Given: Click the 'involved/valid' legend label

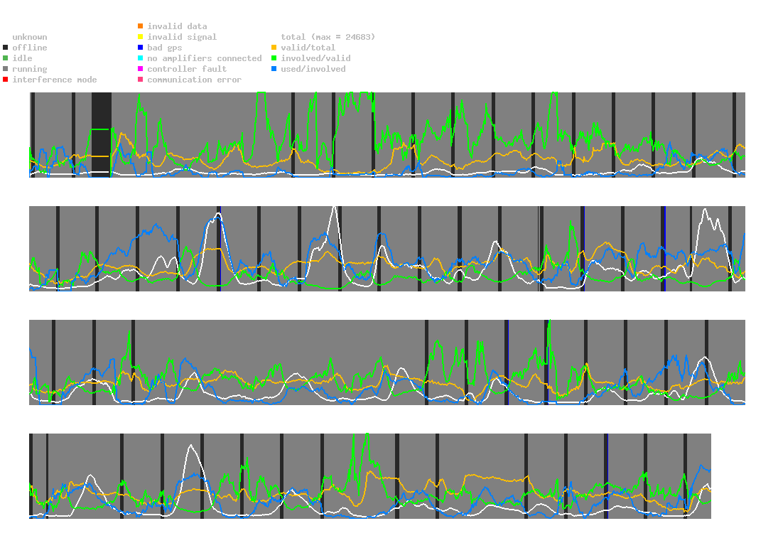Looking at the screenshot, I should pos(315,58).
